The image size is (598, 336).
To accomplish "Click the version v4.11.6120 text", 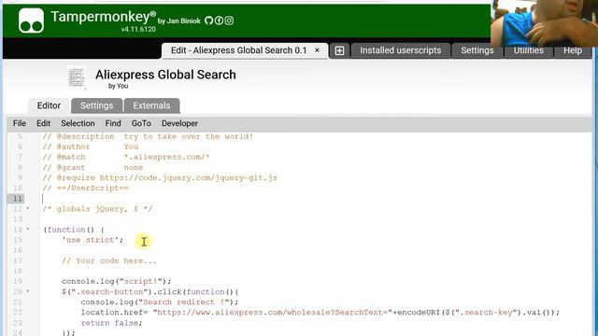I will coord(138,29).
